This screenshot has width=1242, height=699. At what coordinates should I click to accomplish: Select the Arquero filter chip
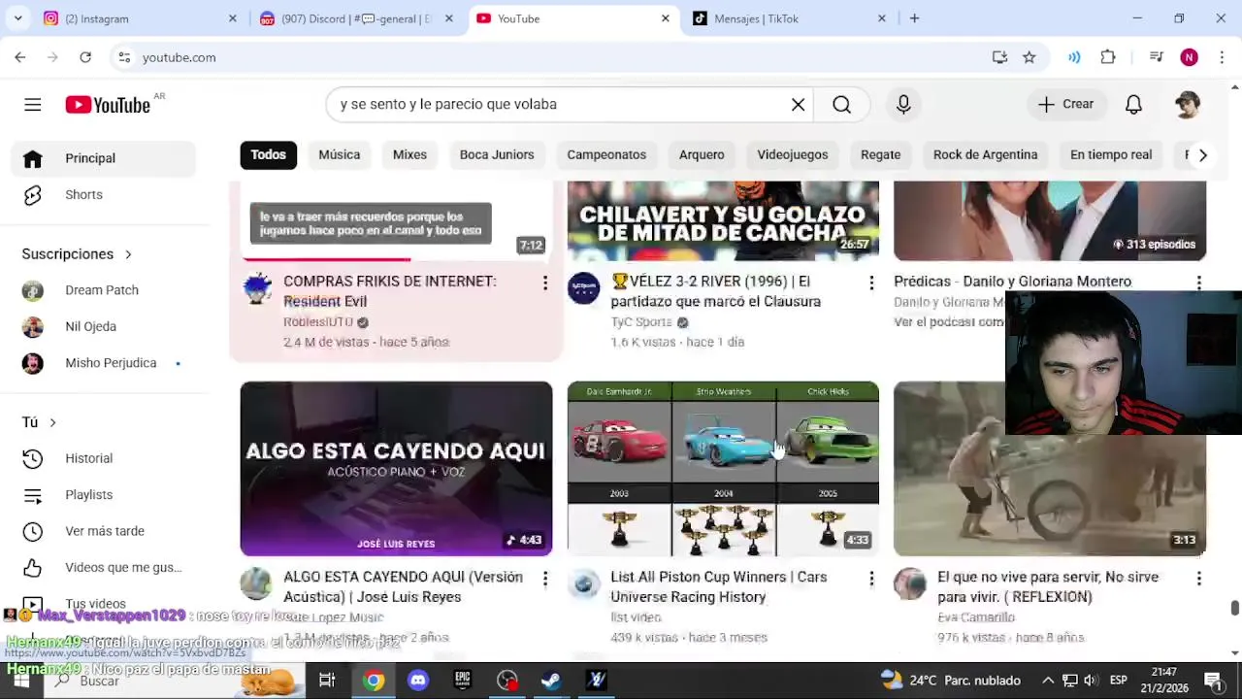[x=702, y=154]
